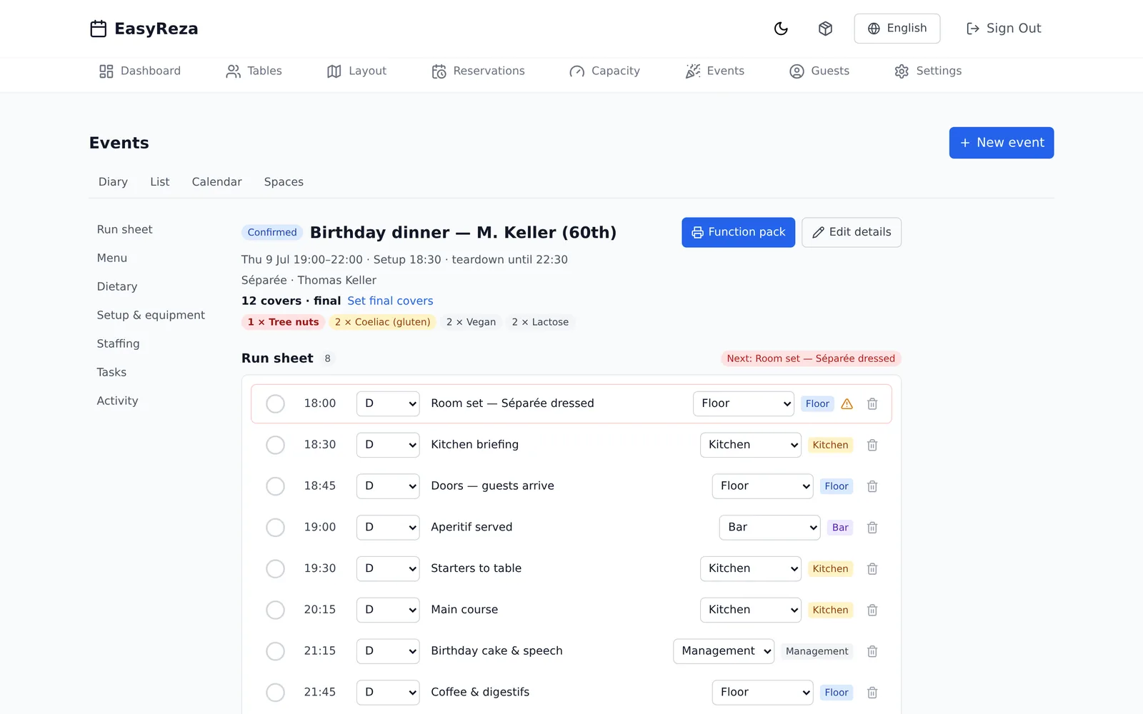Toggle dark mode moon icon

coord(781,29)
